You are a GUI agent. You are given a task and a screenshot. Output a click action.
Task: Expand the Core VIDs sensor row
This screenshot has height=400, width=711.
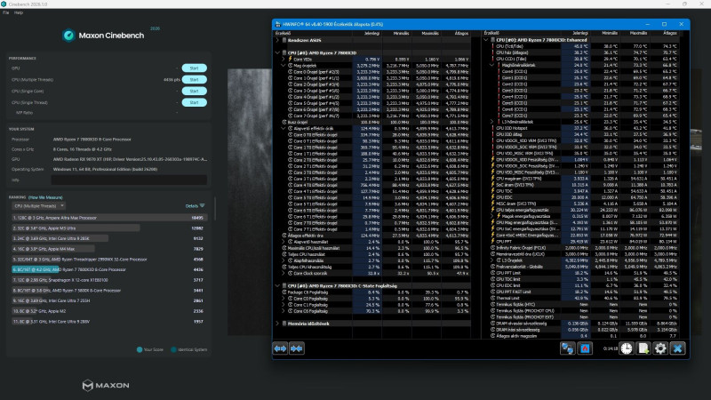[x=284, y=59]
